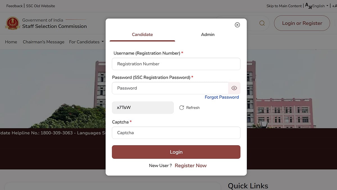The image size is (337, 190).
Task: Click the captcha Refresh icon
Action: [x=182, y=108]
